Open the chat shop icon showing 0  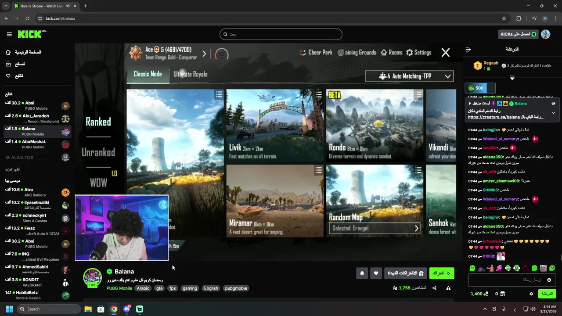(500, 294)
